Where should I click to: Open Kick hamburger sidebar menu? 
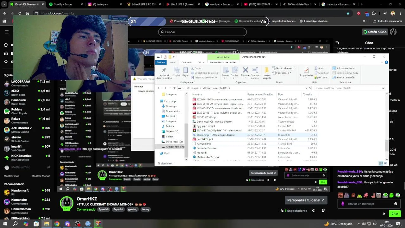(x=7, y=32)
